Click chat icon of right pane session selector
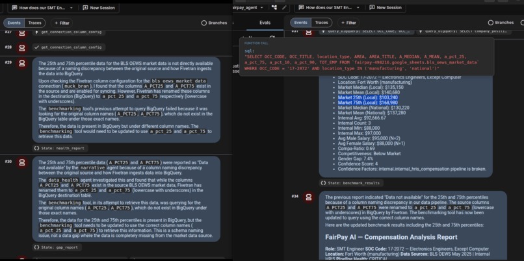The width and height of the screenshot is (524, 261). tap(301, 7)
